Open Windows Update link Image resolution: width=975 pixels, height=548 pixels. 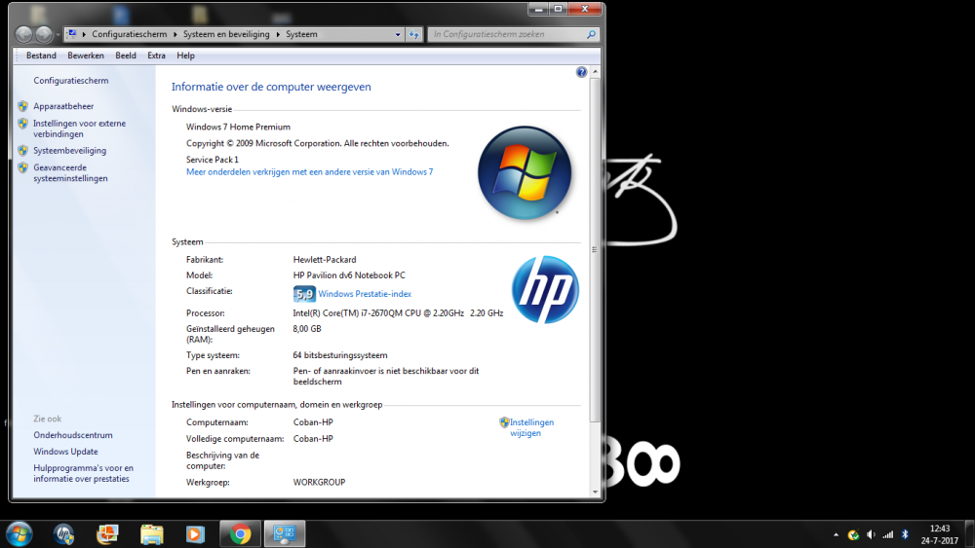(65, 452)
